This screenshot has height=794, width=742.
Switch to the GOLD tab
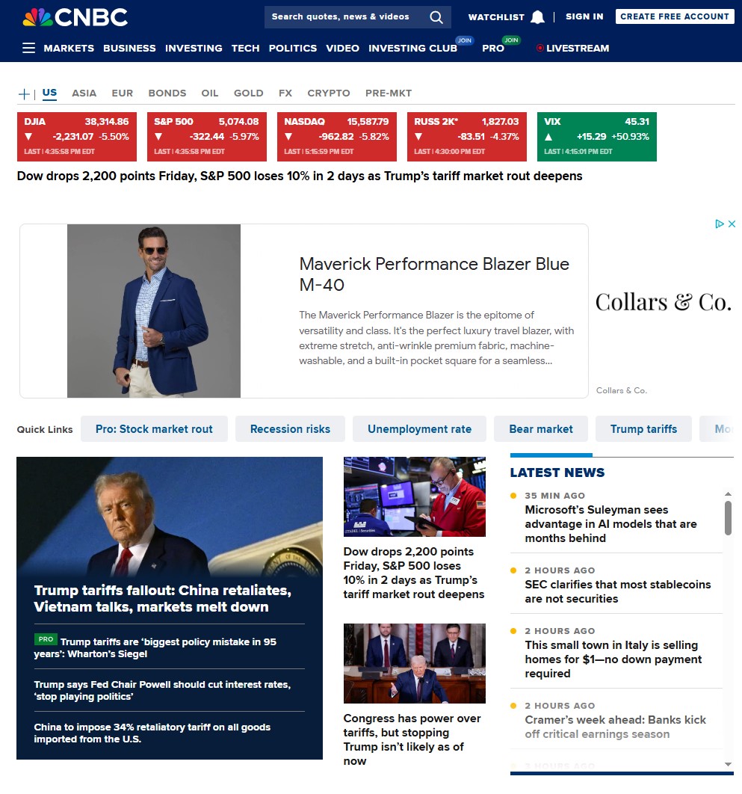pyautogui.click(x=249, y=93)
